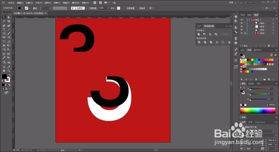Image resolution: width=279 pixels, height=152 pixels.
Task: Select the Selection tool (black arrow)
Action: [4, 17]
